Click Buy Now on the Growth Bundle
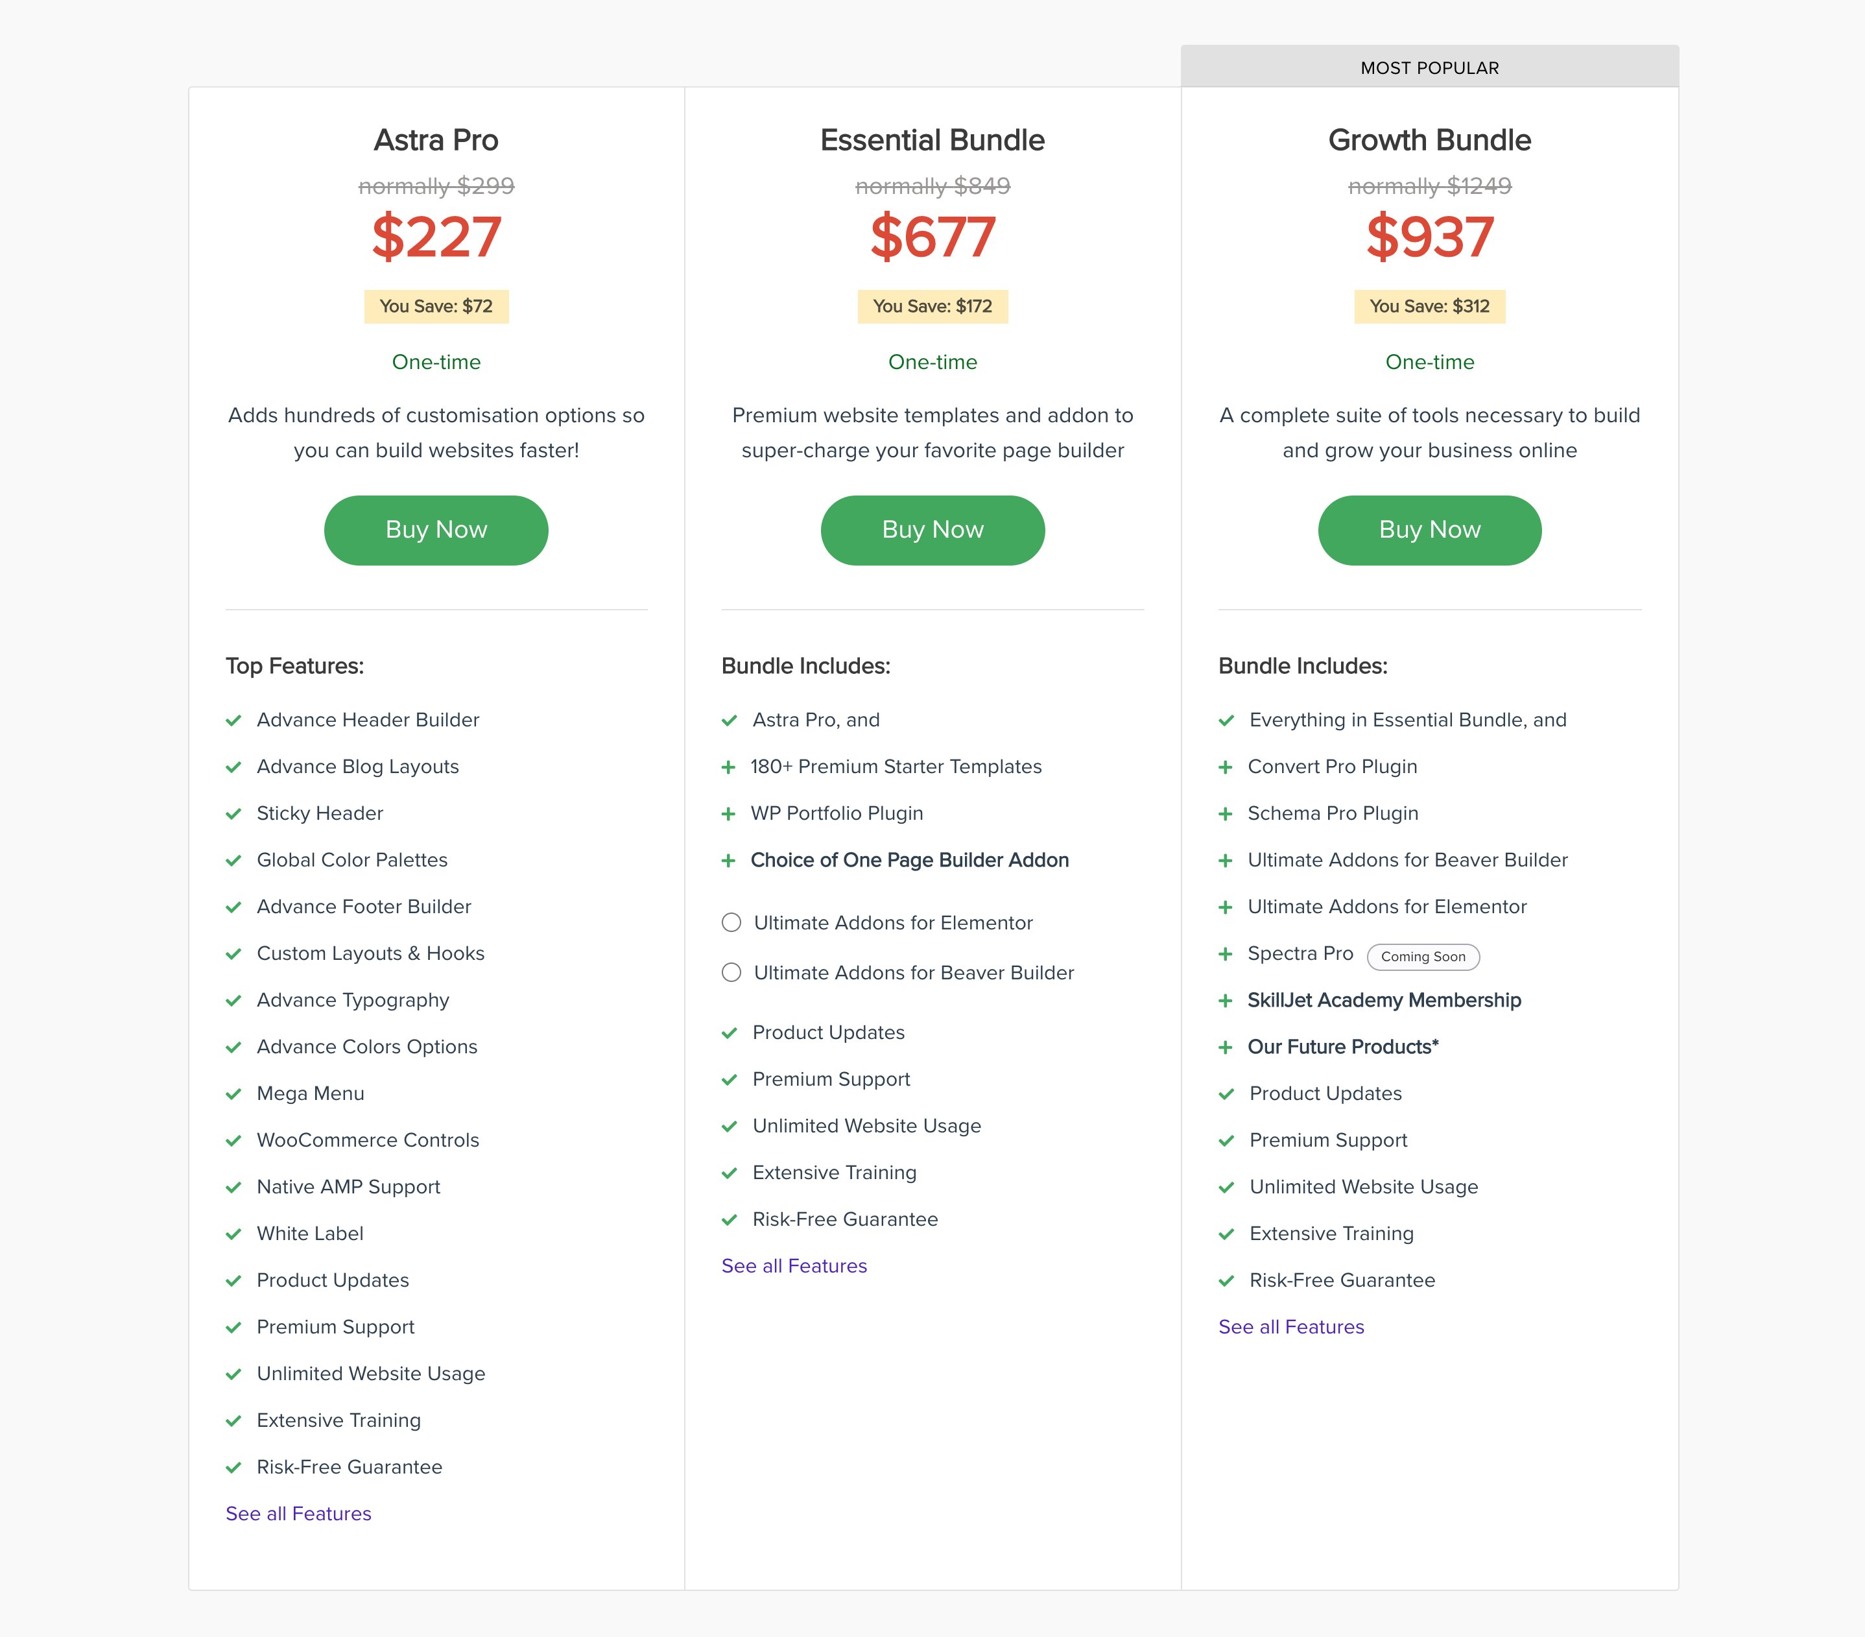Image resolution: width=1865 pixels, height=1637 pixels. click(x=1429, y=530)
